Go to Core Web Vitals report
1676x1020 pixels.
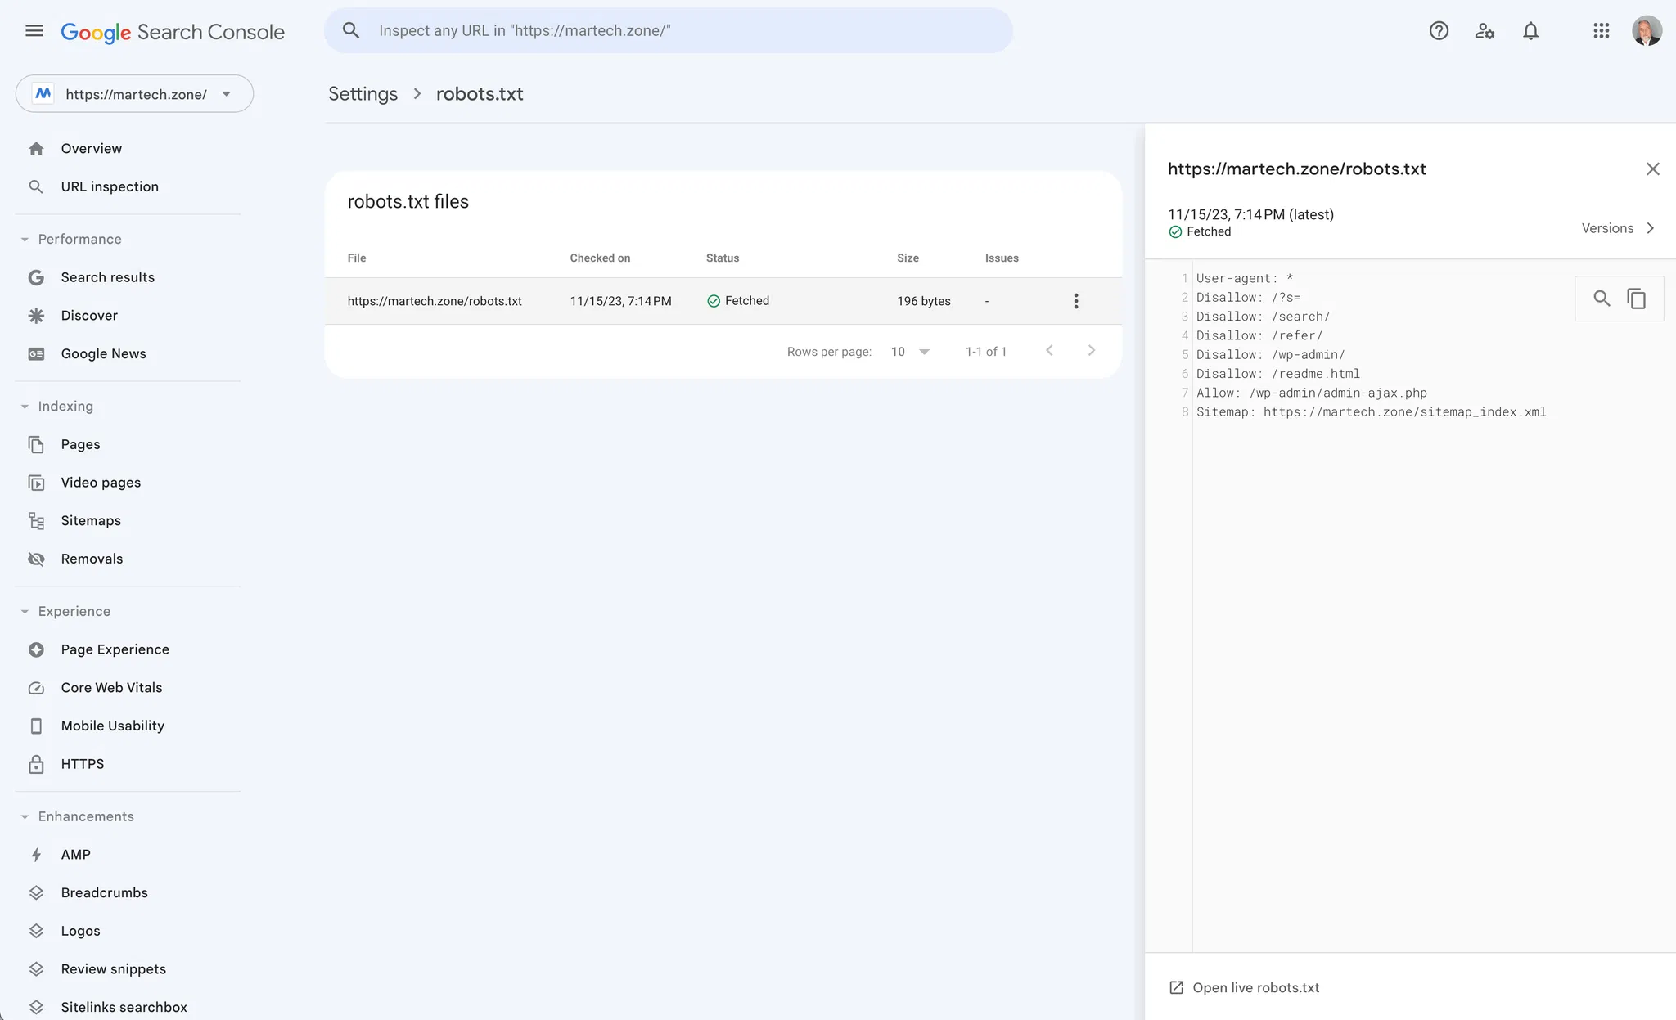click(111, 688)
